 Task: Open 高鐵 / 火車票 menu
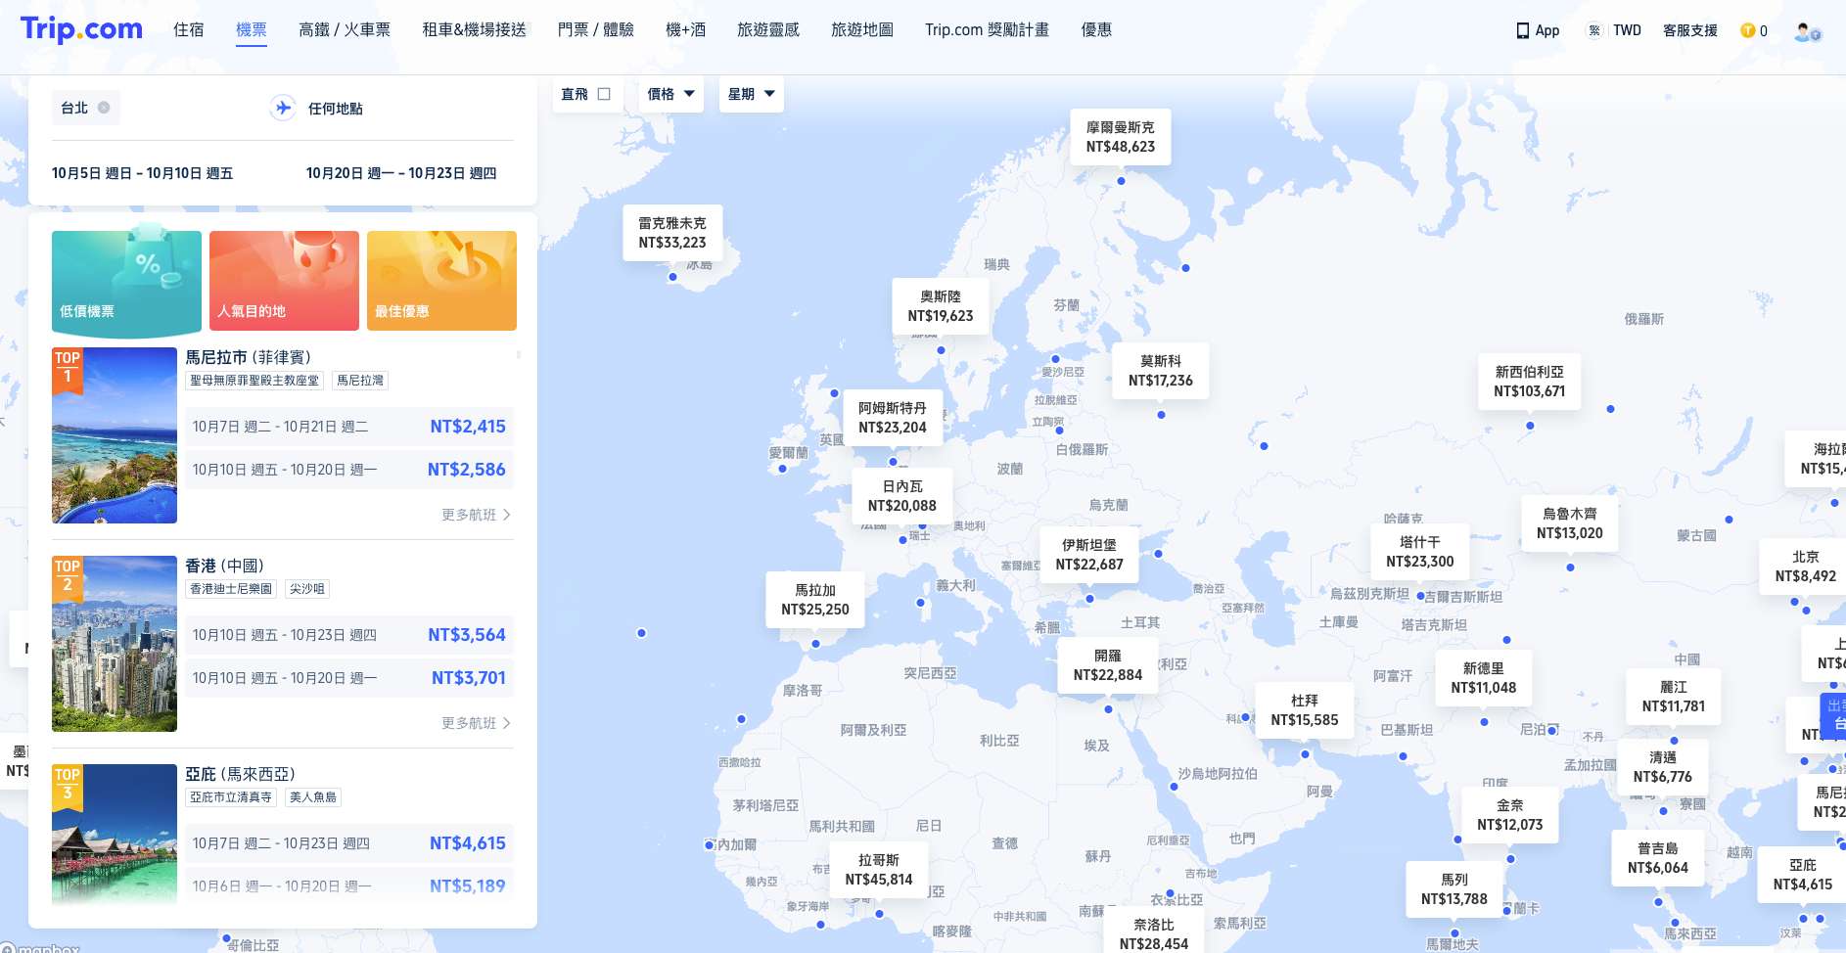click(345, 29)
